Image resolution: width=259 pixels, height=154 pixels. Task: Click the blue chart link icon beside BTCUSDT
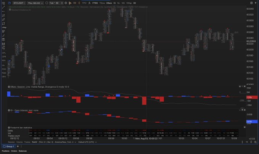click(x=10, y=3)
